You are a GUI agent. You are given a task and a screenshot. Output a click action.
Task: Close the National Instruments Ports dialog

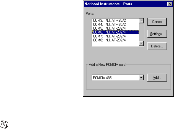170,4
